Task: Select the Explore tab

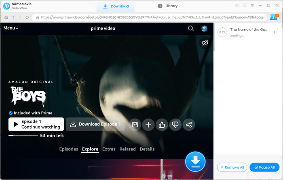Action: [90, 149]
